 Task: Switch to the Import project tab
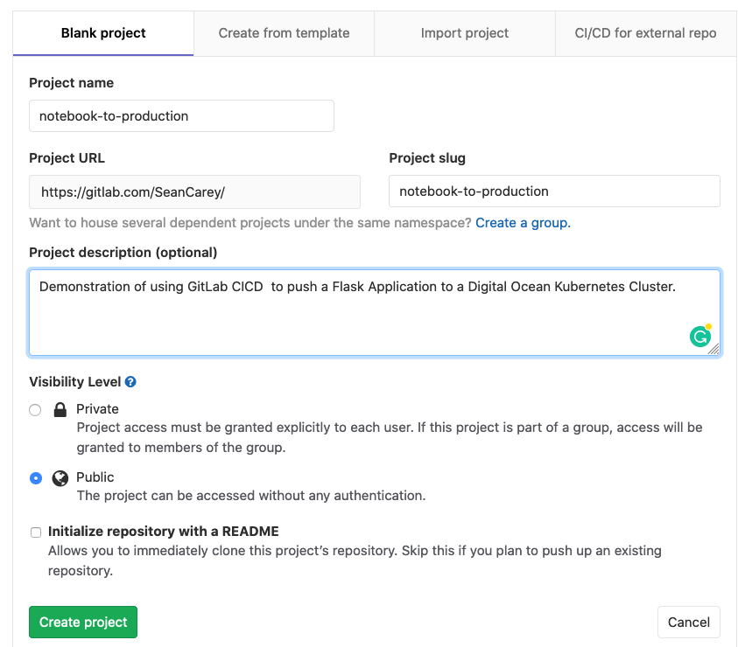tap(464, 33)
